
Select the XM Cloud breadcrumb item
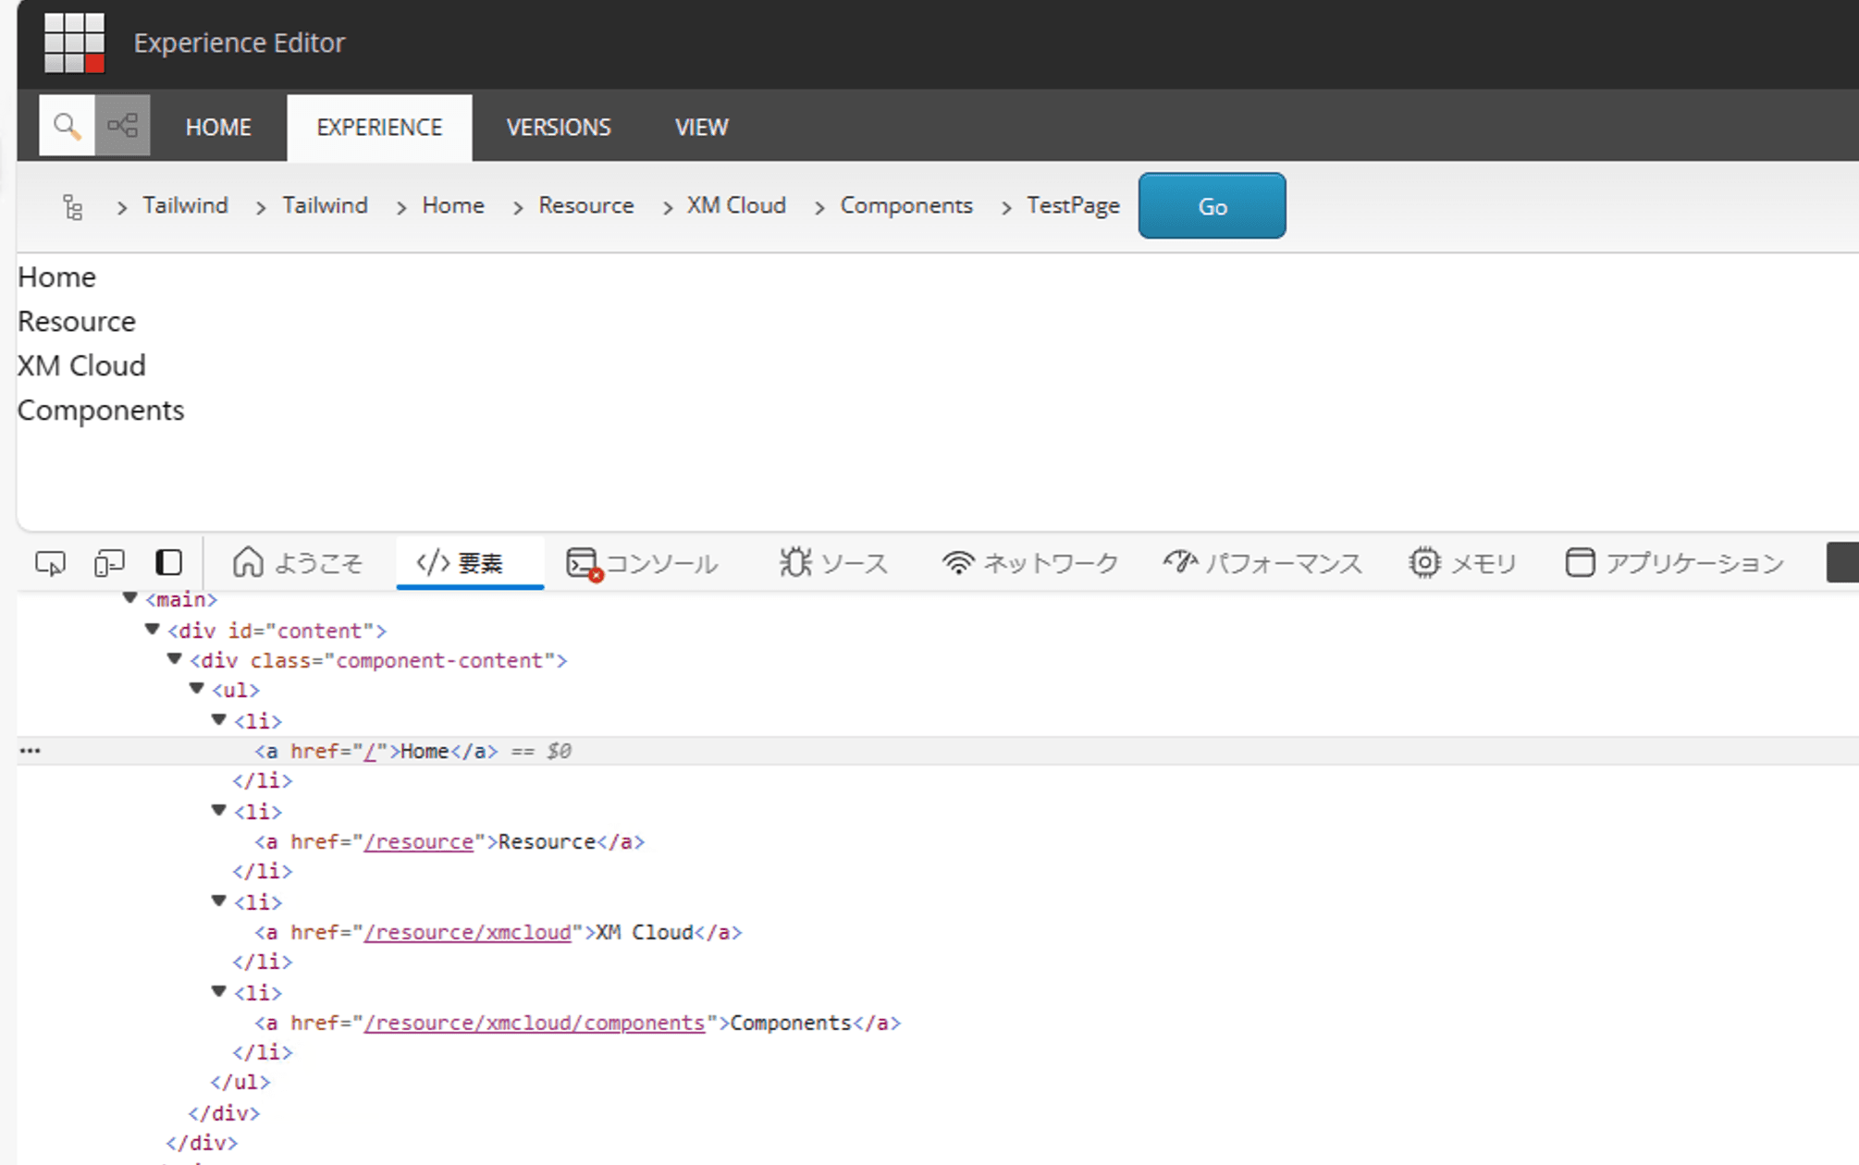click(x=735, y=205)
